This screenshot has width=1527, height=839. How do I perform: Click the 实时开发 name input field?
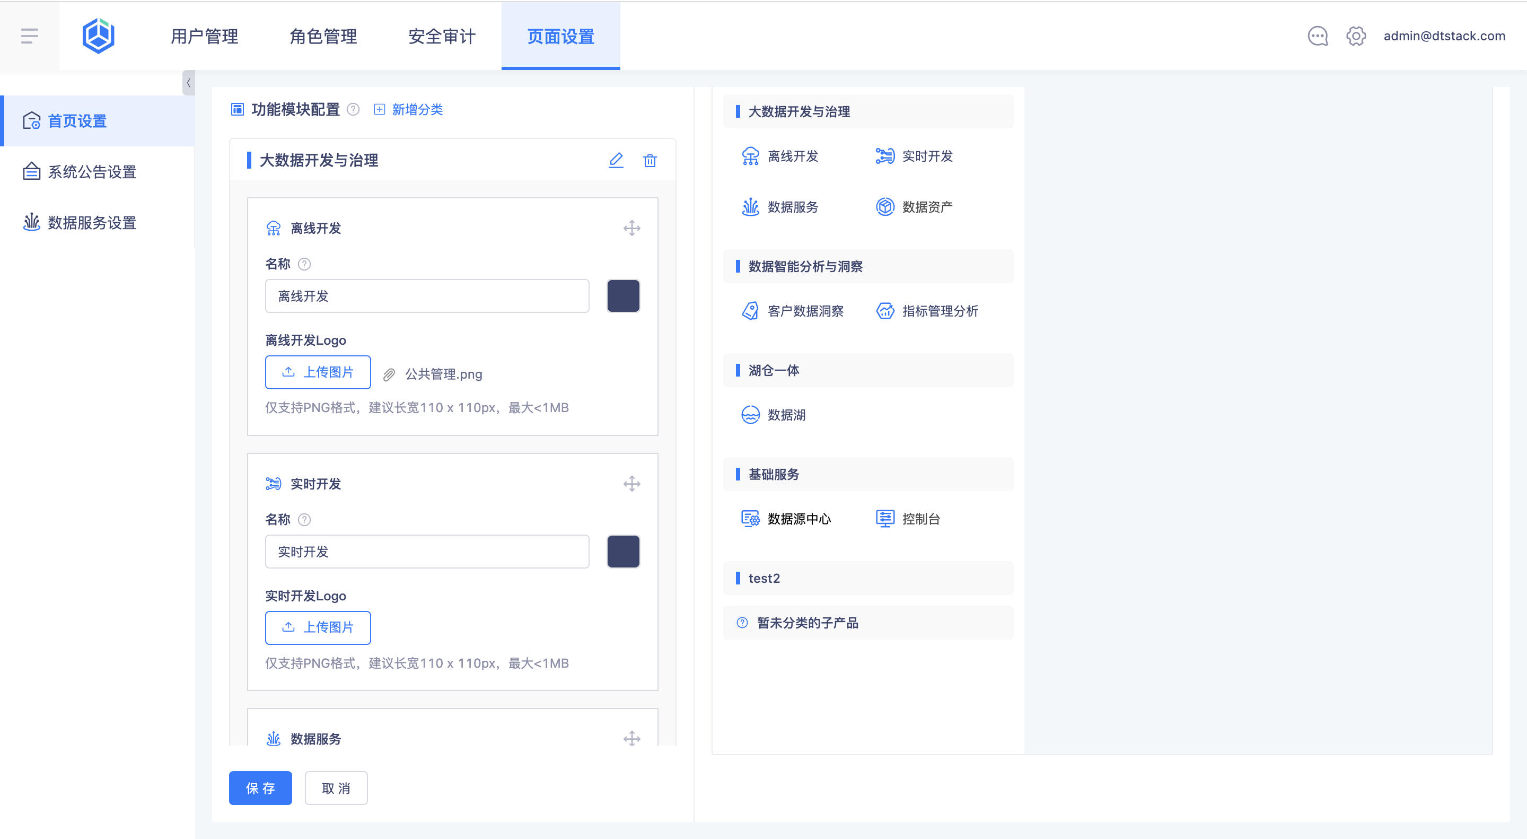[427, 552]
